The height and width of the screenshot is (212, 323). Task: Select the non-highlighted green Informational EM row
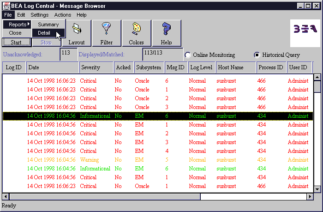(158, 169)
